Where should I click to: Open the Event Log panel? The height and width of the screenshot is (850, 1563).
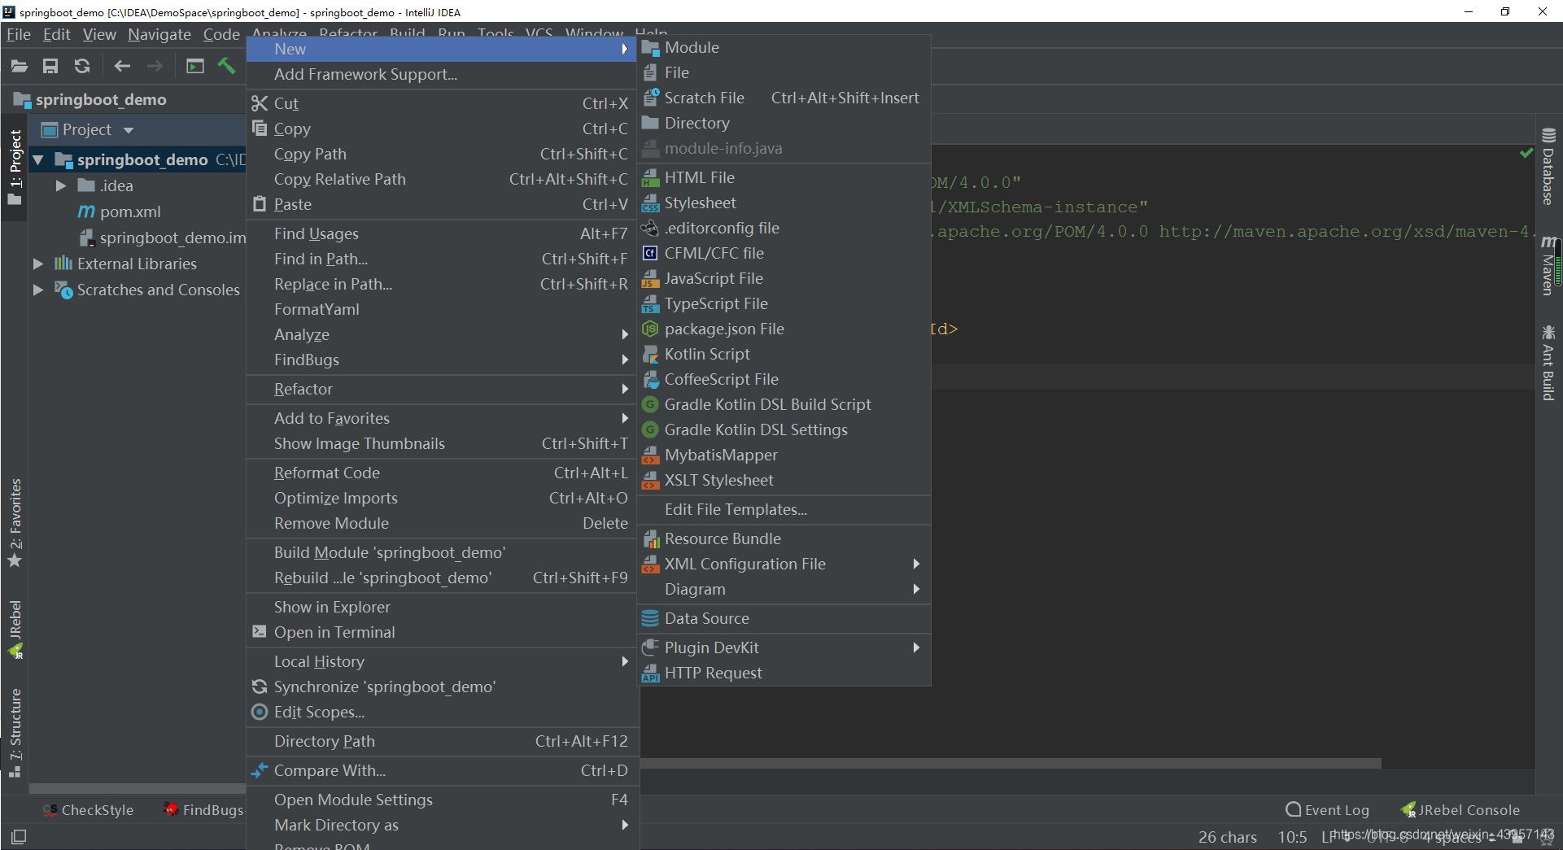point(1328,810)
